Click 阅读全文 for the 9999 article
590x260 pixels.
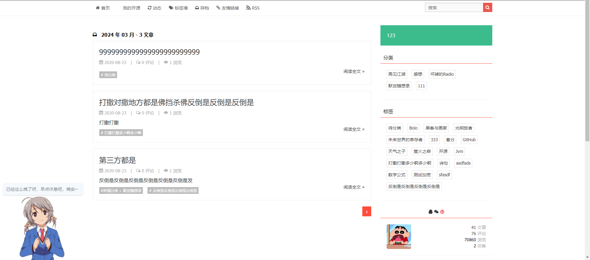[x=354, y=71]
